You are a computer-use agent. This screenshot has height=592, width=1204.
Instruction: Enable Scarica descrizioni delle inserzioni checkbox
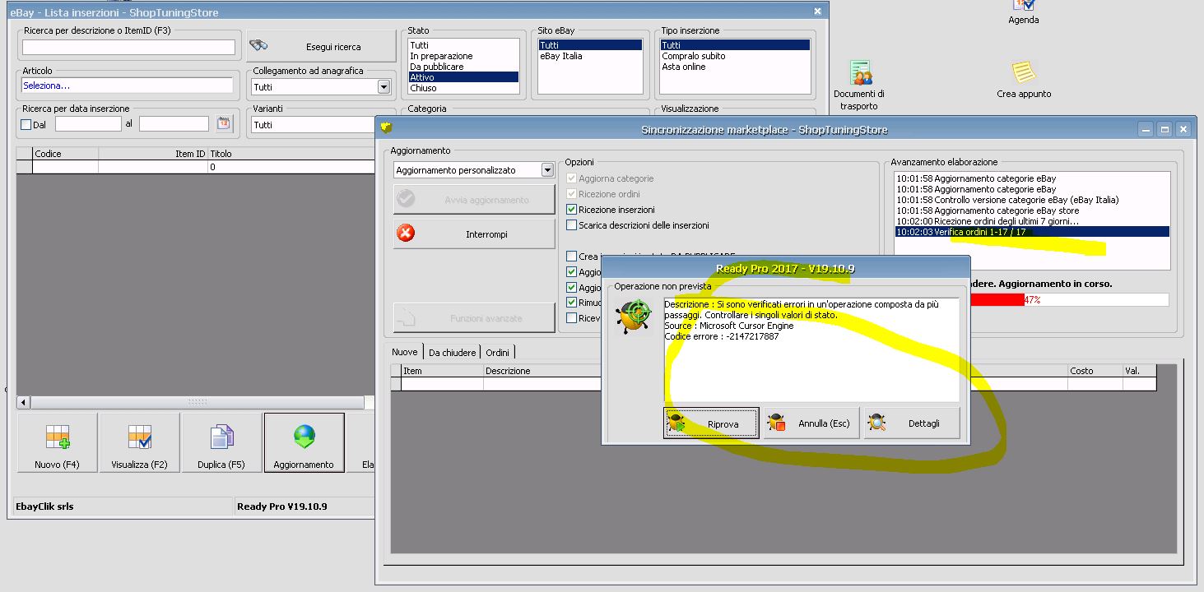572,224
